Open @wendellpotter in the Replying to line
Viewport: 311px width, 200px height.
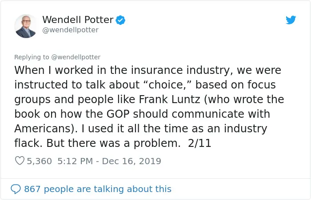[76, 57]
